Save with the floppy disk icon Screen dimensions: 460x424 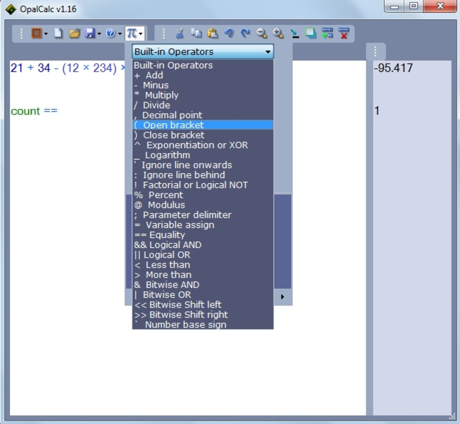pos(90,33)
